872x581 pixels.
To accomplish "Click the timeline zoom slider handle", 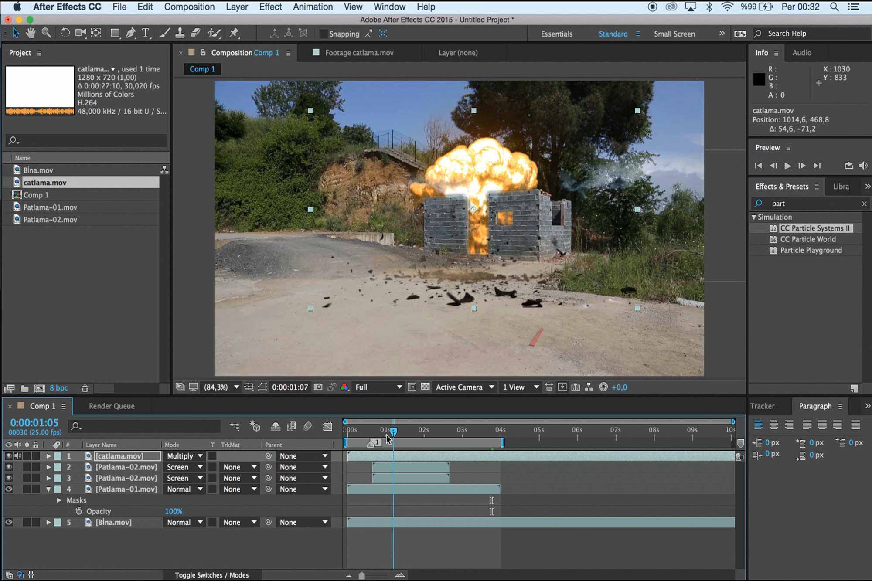I will coord(361,576).
